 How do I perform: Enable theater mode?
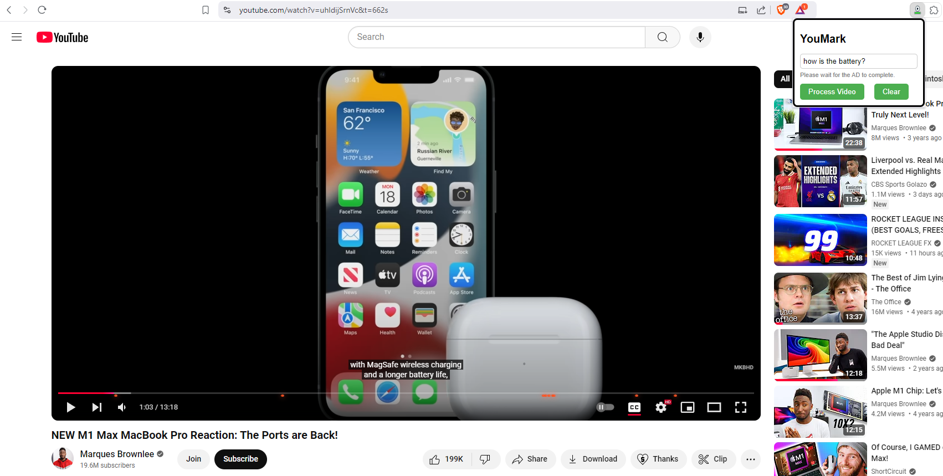pyautogui.click(x=714, y=408)
